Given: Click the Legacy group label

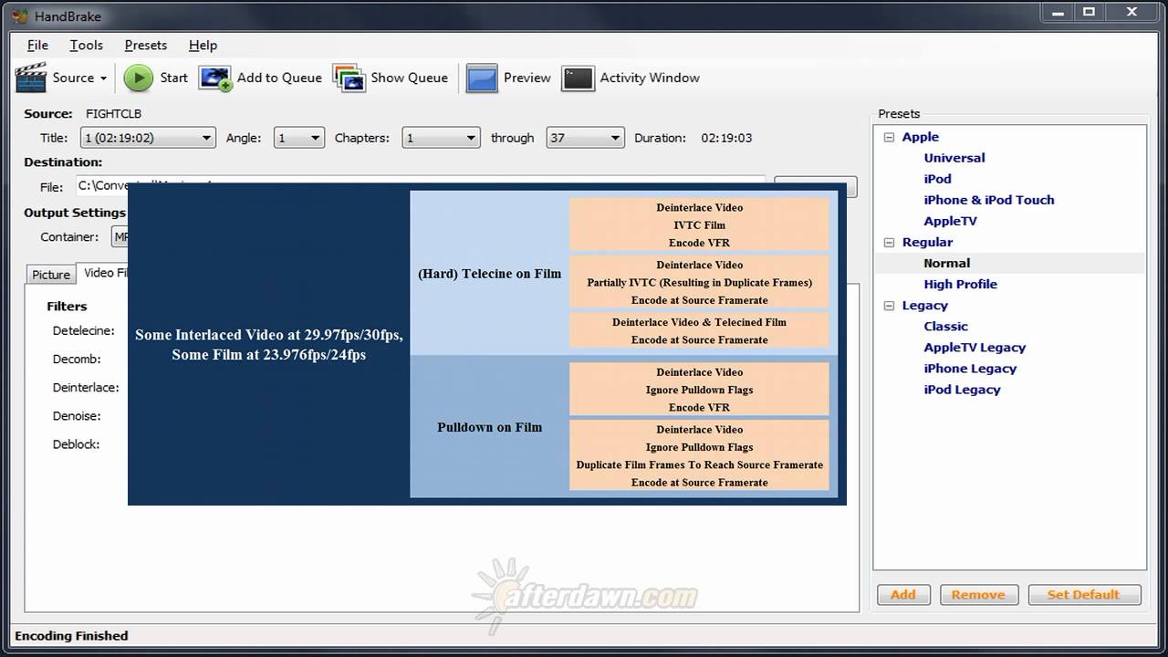Looking at the screenshot, I should click(x=924, y=306).
